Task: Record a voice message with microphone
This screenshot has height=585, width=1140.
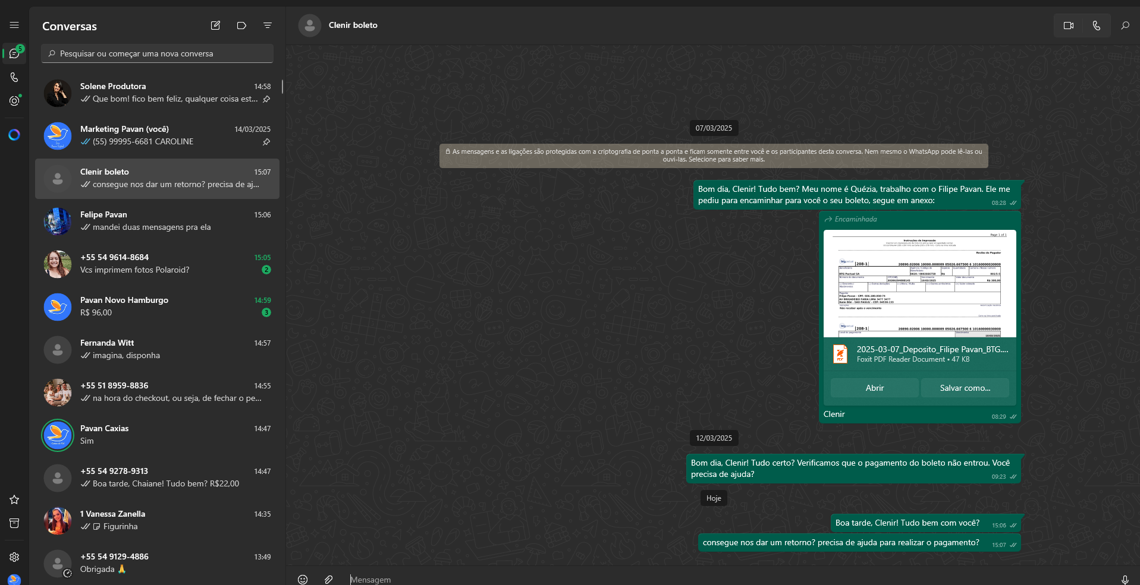Action: tap(1125, 579)
